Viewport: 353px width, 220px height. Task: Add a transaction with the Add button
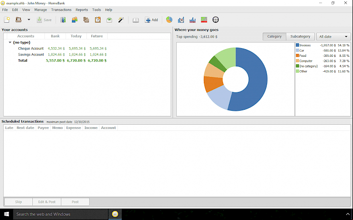pyautogui.click(x=152, y=20)
